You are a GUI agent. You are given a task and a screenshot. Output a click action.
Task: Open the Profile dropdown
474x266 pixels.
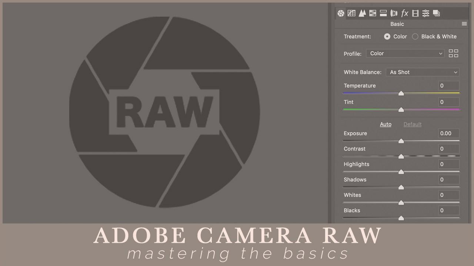[x=405, y=53]
